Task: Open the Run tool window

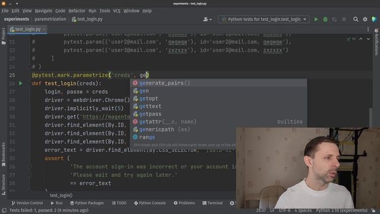Action: click(x=56, y=203)
